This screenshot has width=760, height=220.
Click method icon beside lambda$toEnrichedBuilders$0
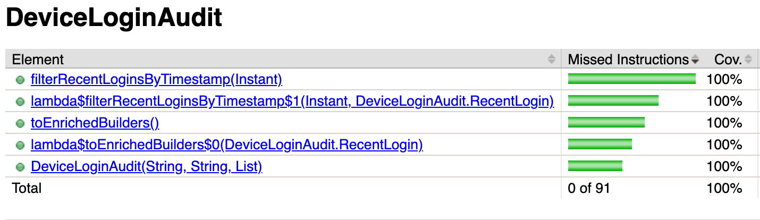tap(20, 145)
